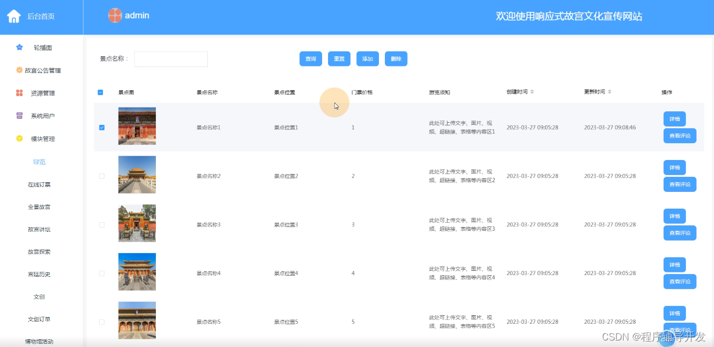714x347 pixels.
Task: Click the grid icon next to 资源管理
Action: click(19, 93)
